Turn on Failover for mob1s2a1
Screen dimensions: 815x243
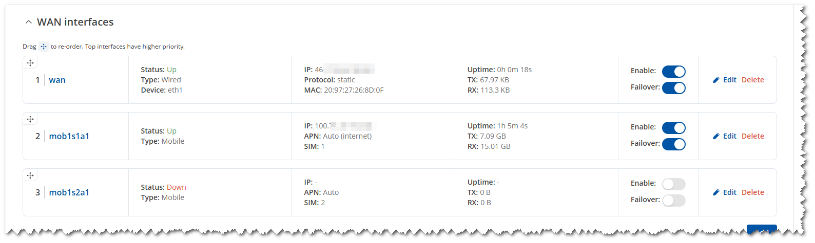click(x=674, y=201)
